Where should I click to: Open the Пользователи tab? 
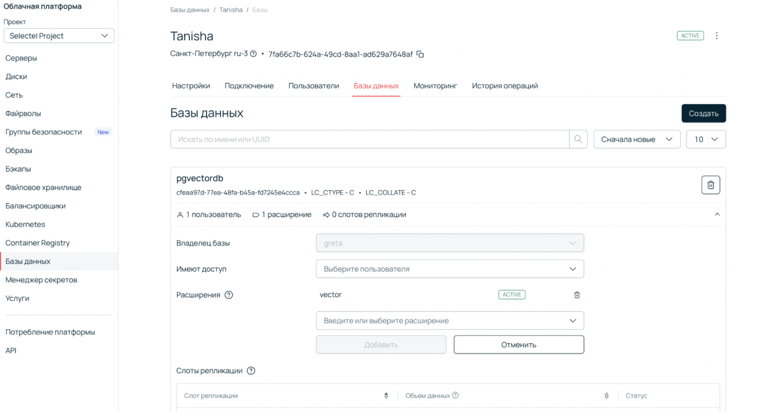point(313,85)
